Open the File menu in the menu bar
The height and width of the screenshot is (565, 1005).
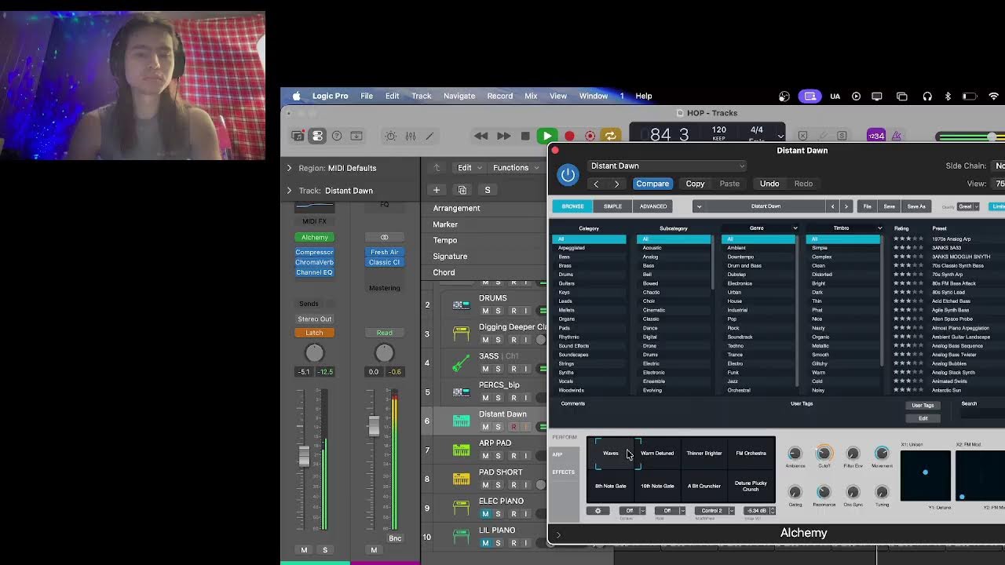(x=367, y=96)
